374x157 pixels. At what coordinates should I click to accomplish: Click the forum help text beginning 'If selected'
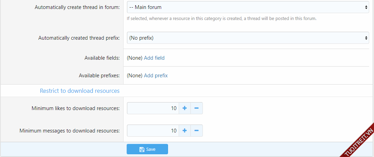[222, 19]
